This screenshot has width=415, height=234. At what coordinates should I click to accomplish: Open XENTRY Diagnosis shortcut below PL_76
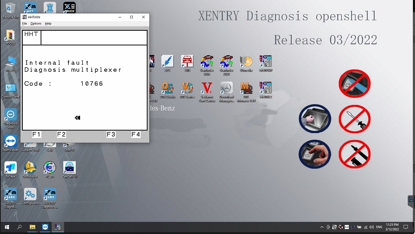click(50, 198)
